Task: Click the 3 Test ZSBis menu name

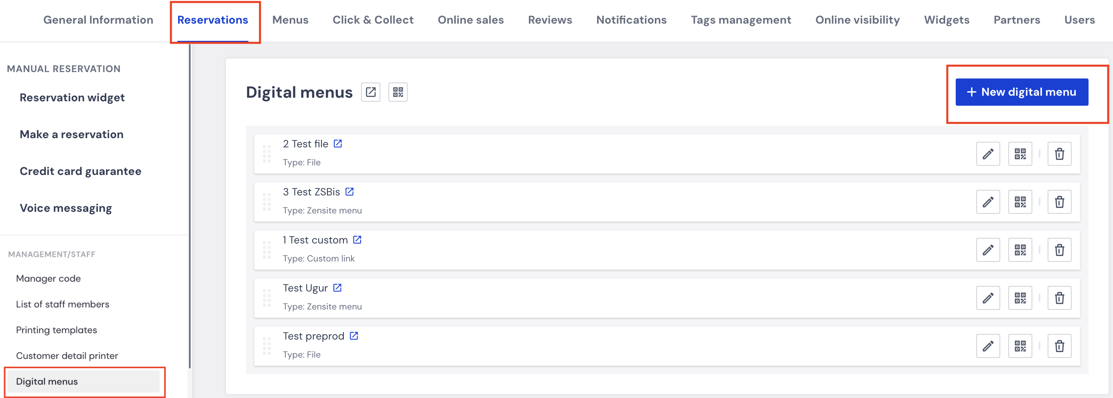Action: click(x=311, y=192)
